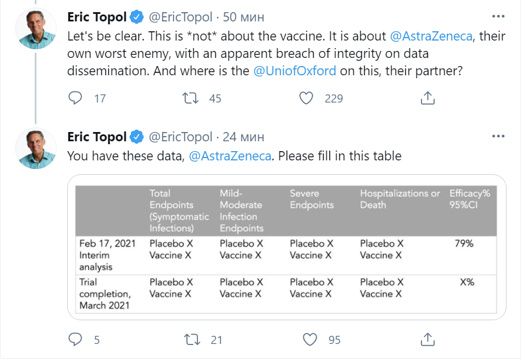Open the @UniofOxford mention link

click(293, 71)
